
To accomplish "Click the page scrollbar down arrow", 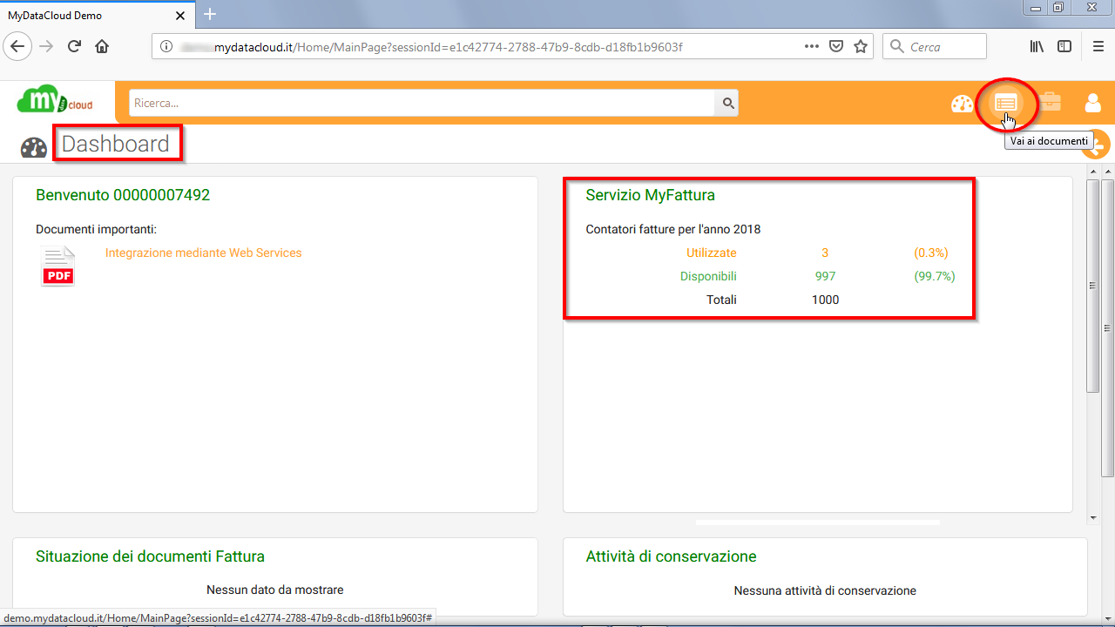I will click(1108, 619).
